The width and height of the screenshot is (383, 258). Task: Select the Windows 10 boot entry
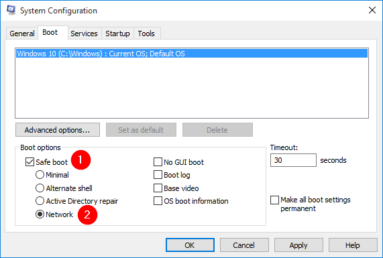click(192, 54)
